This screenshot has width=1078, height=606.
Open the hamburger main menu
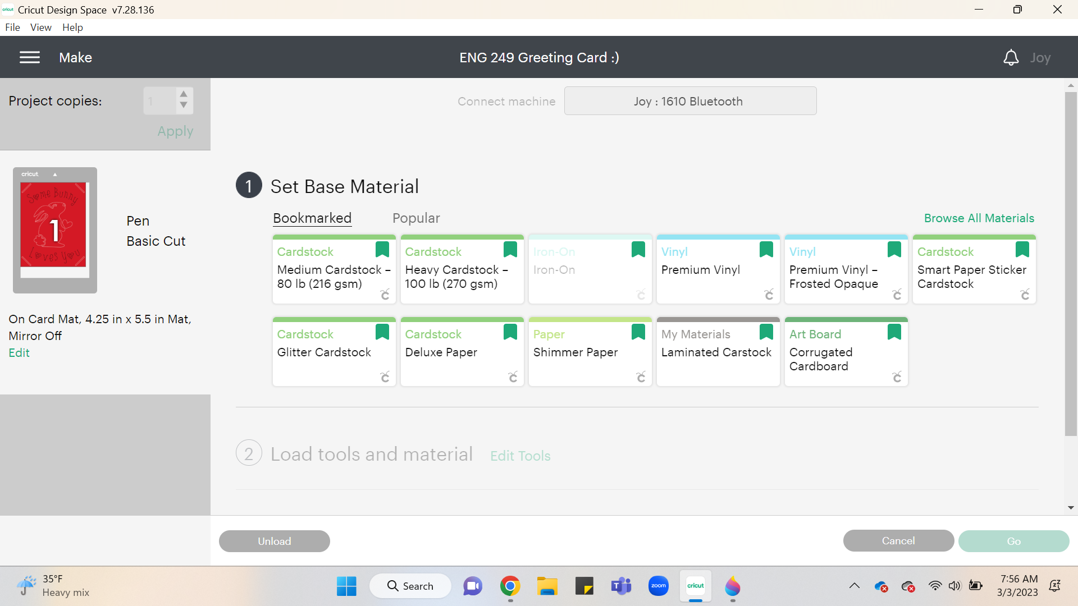click(30, 57)
